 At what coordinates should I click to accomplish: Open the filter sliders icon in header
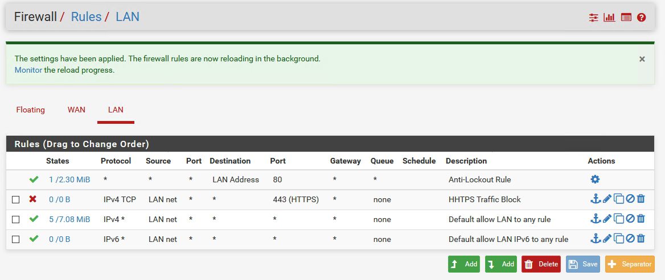(594, 18)
